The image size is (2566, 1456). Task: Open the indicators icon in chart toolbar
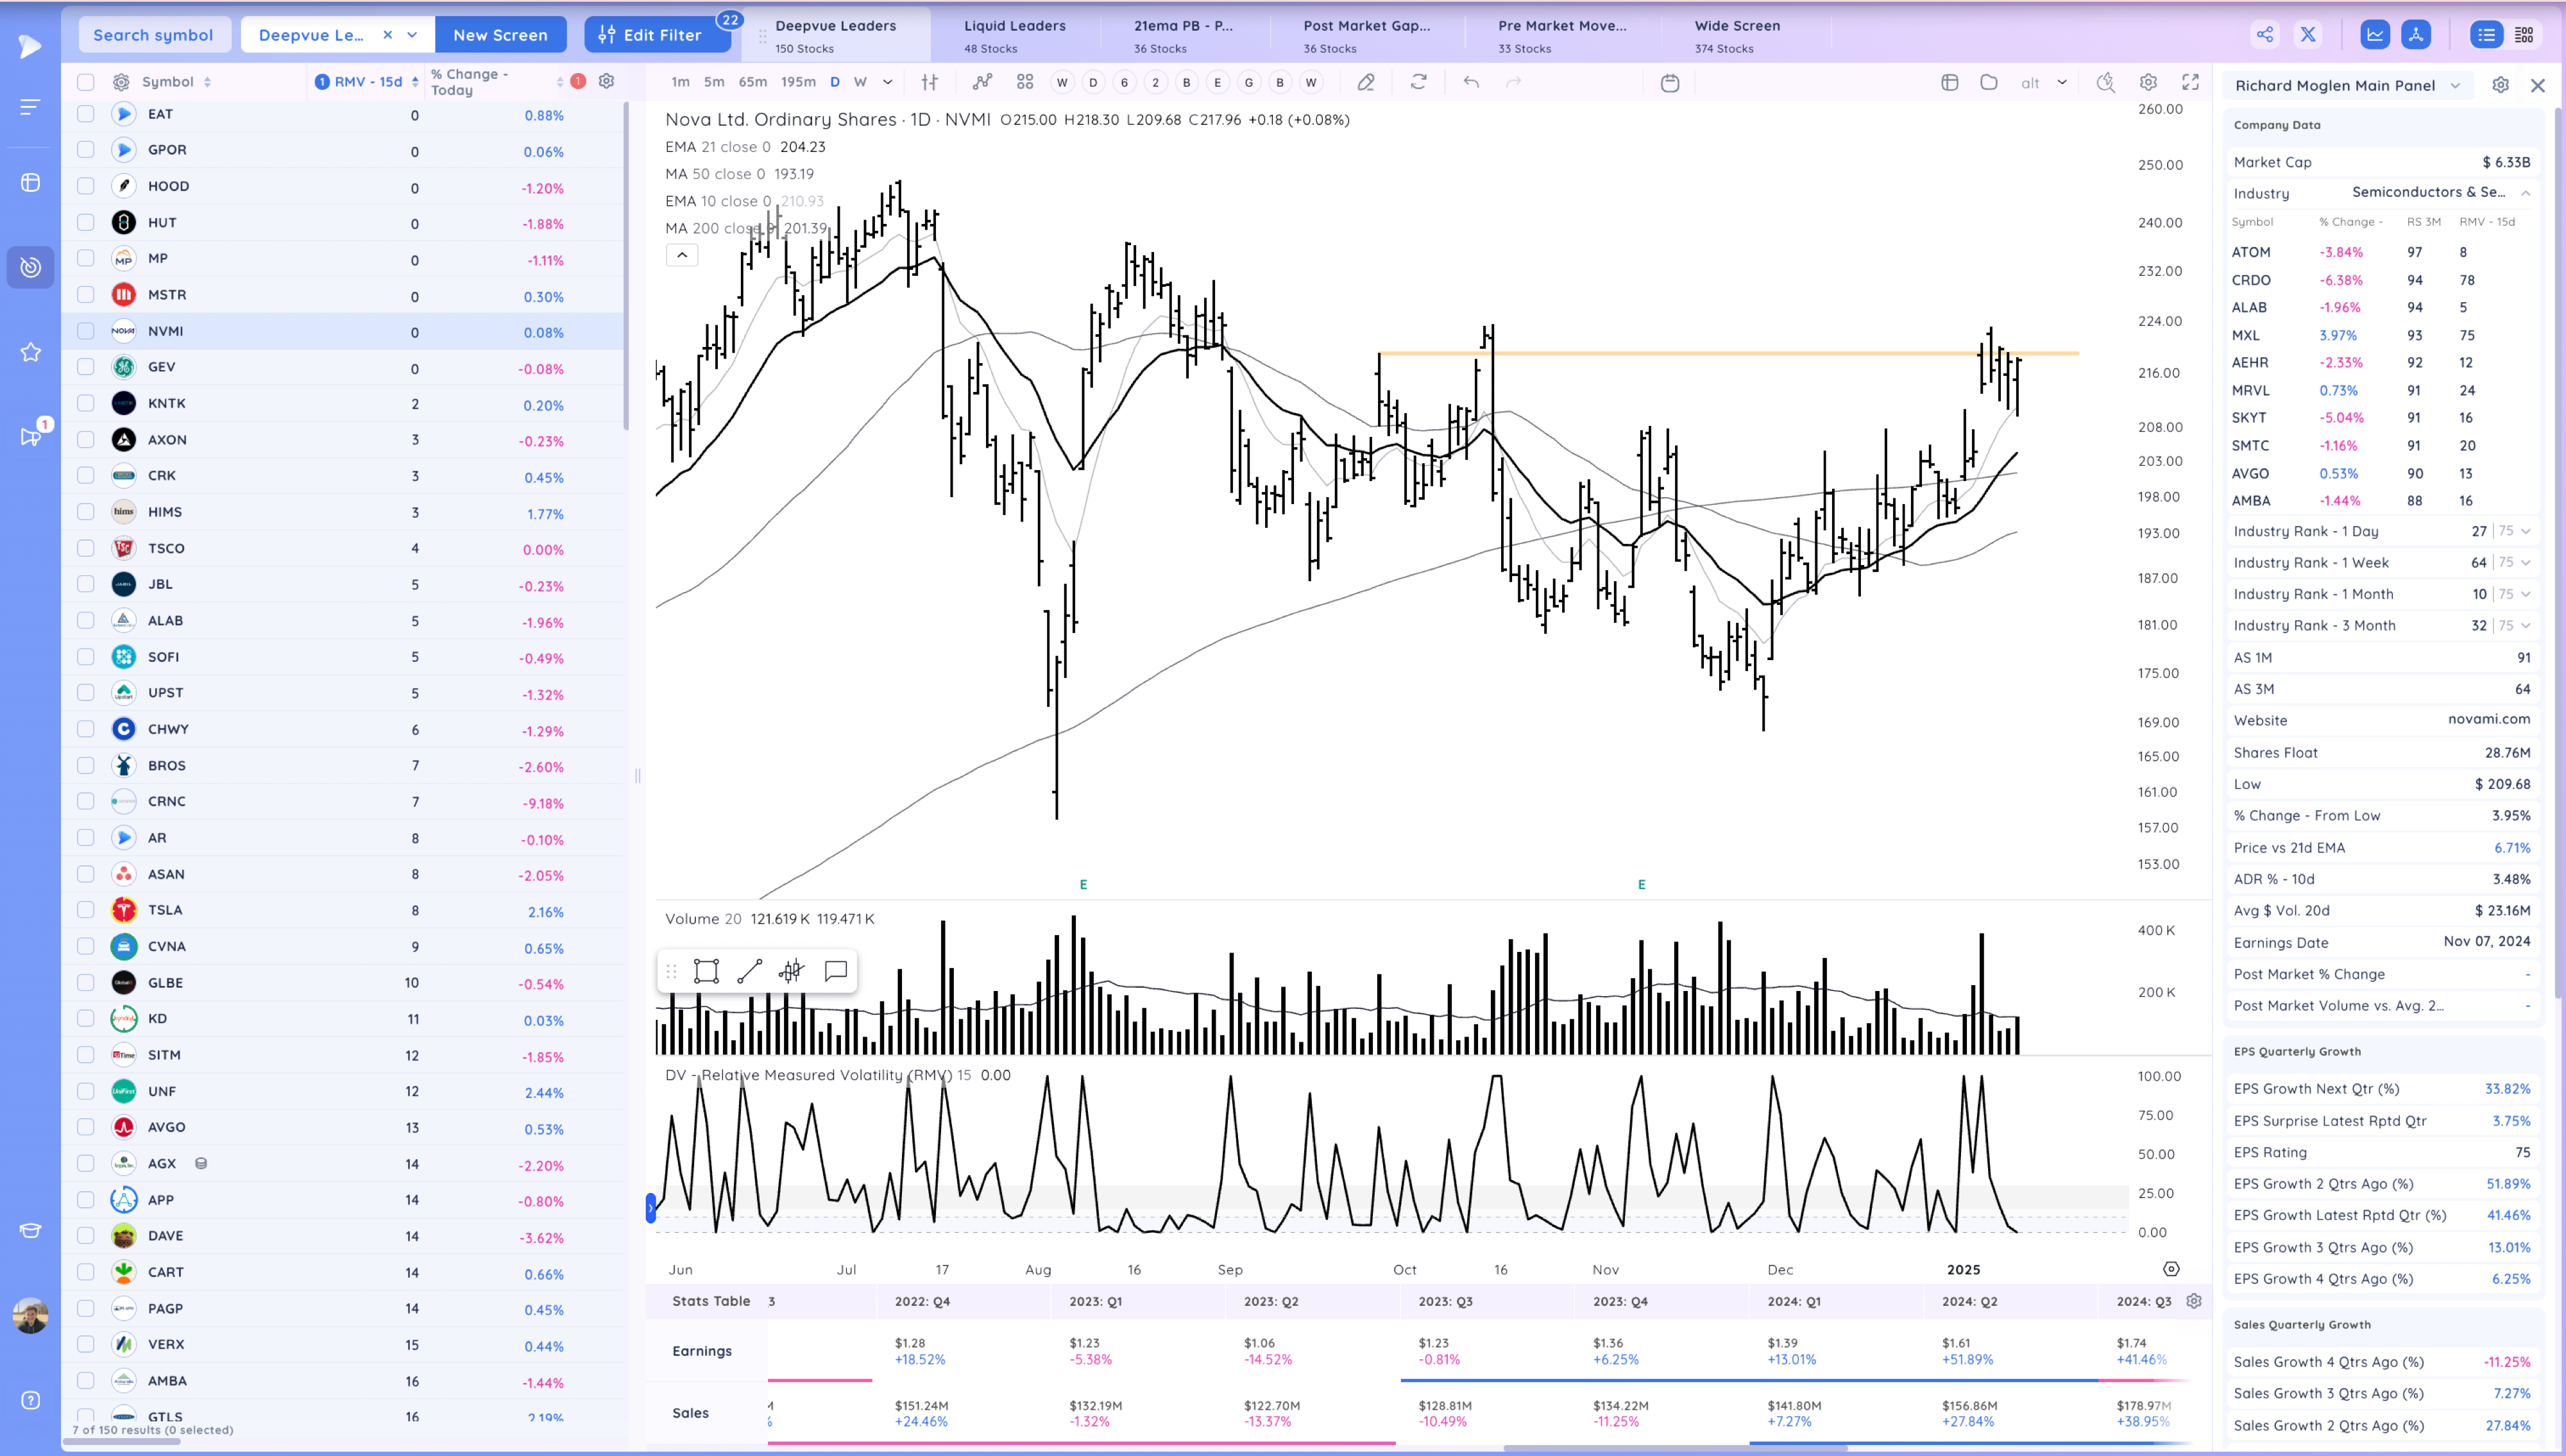click(982, 82)
